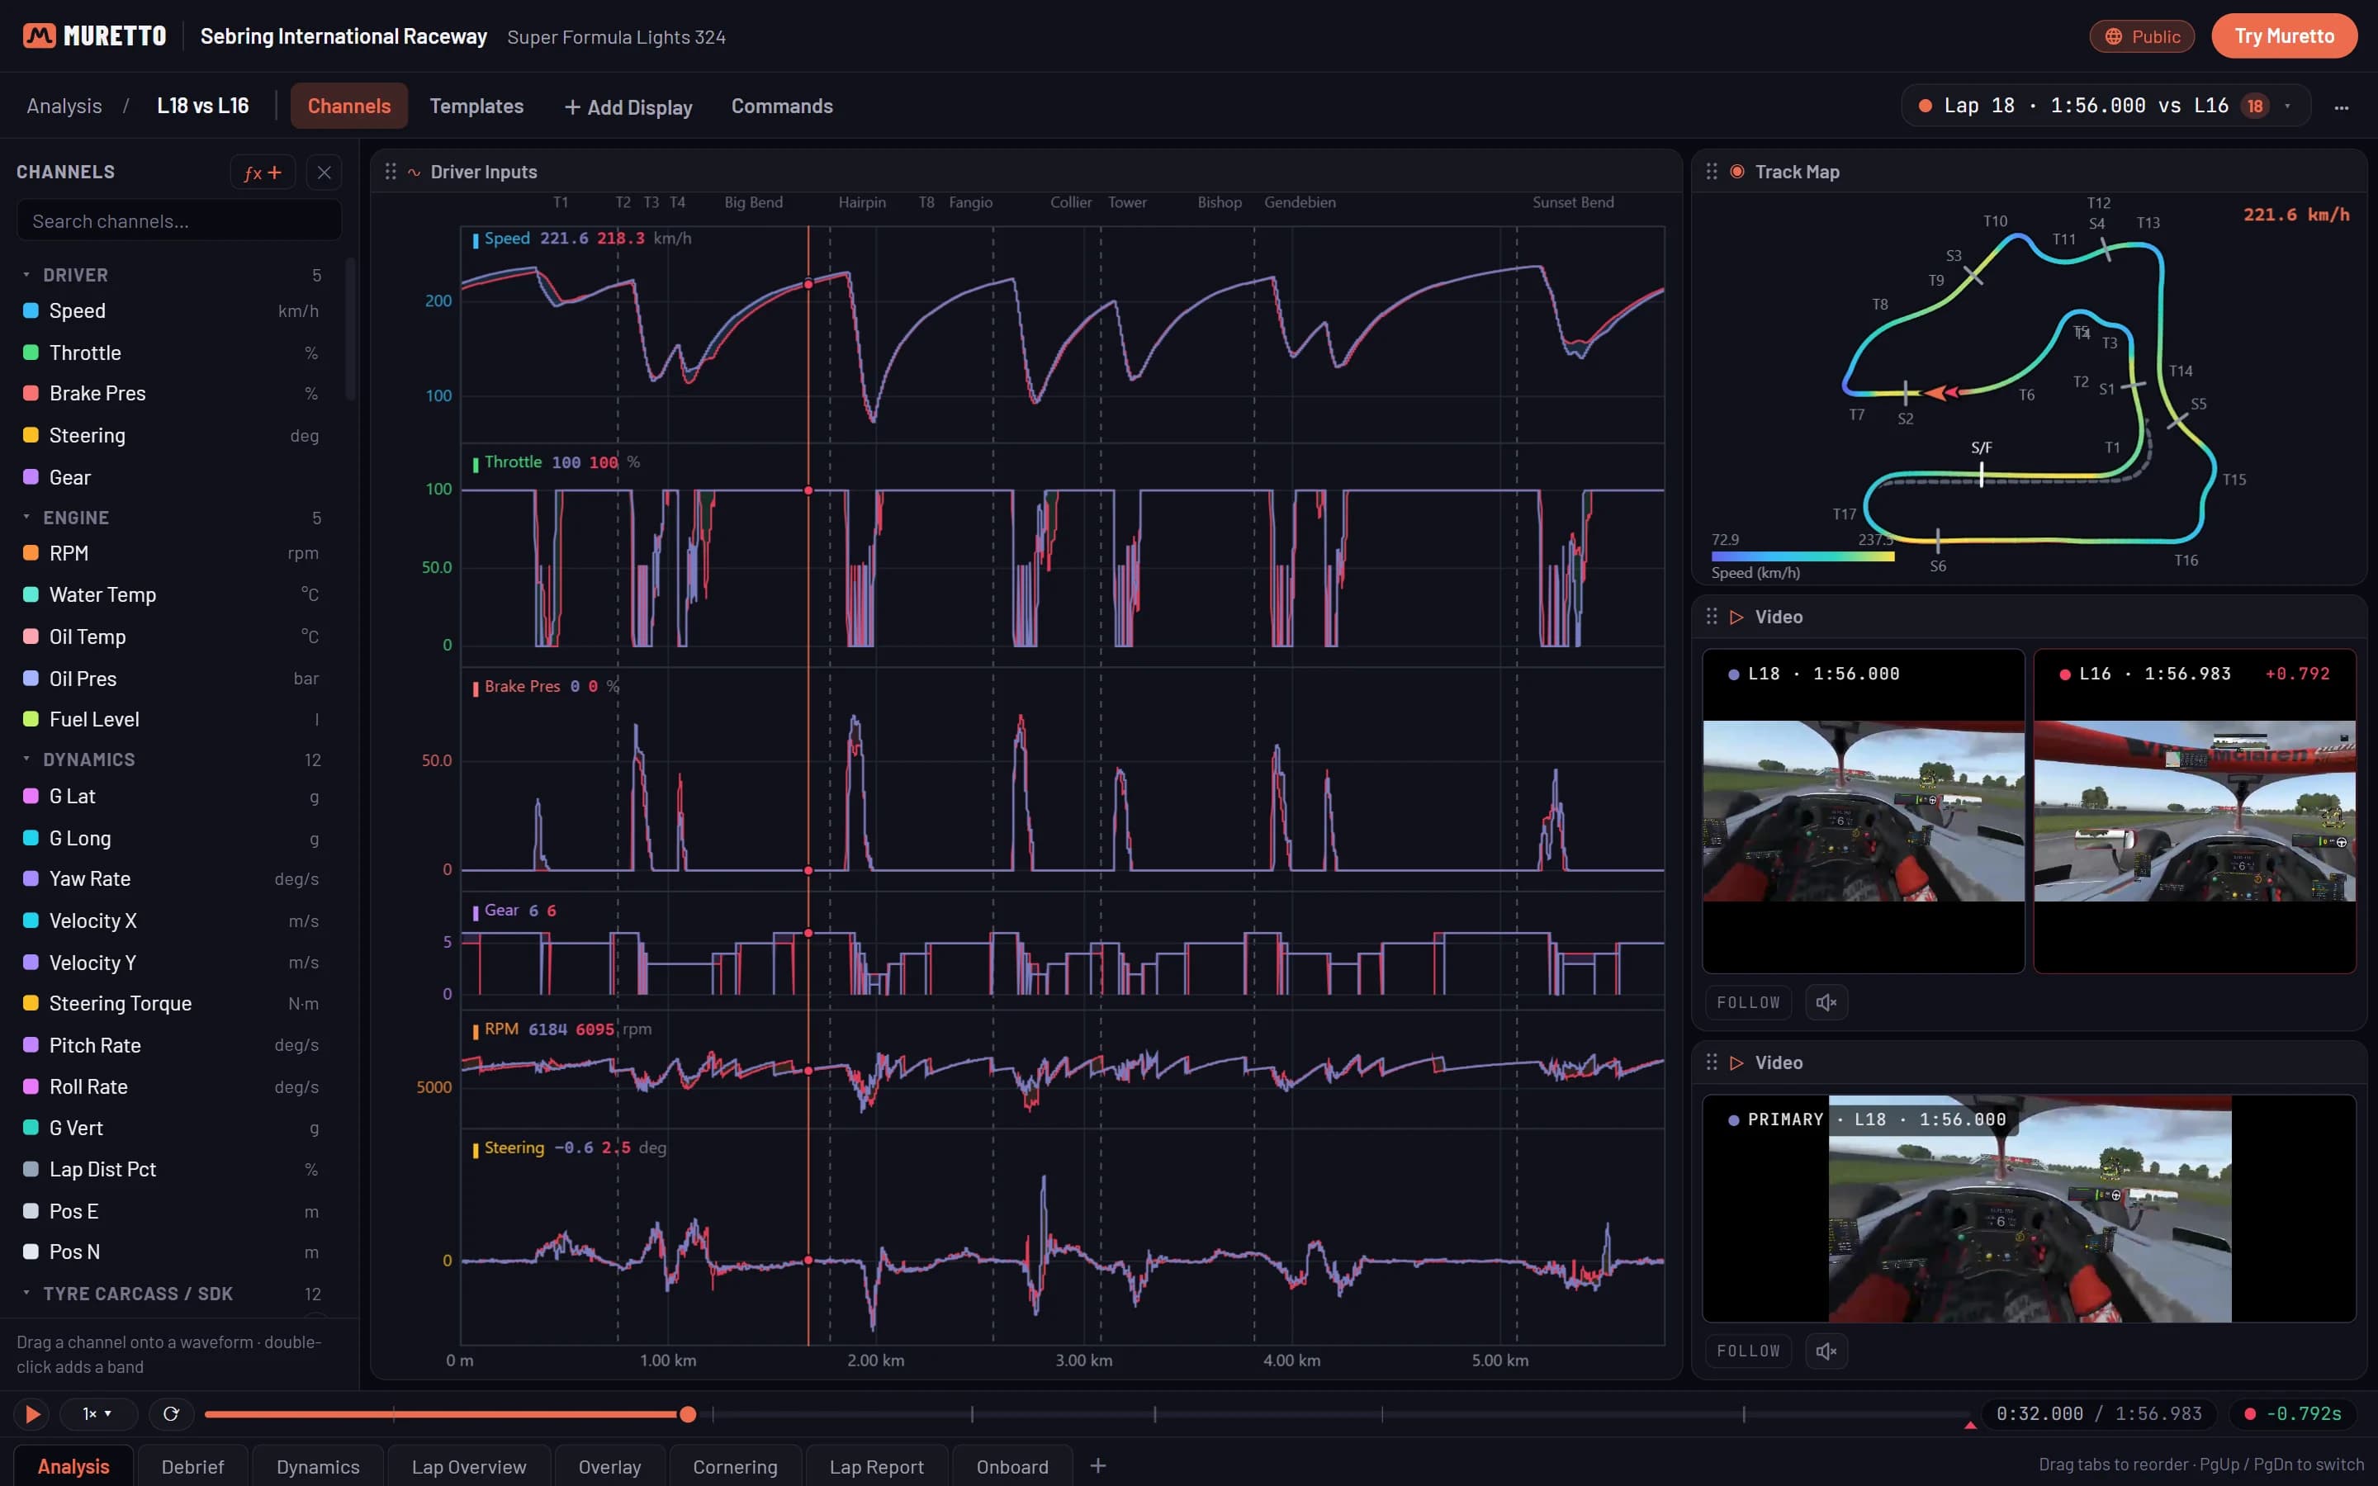Click the Search channels input field

[179, 221]
